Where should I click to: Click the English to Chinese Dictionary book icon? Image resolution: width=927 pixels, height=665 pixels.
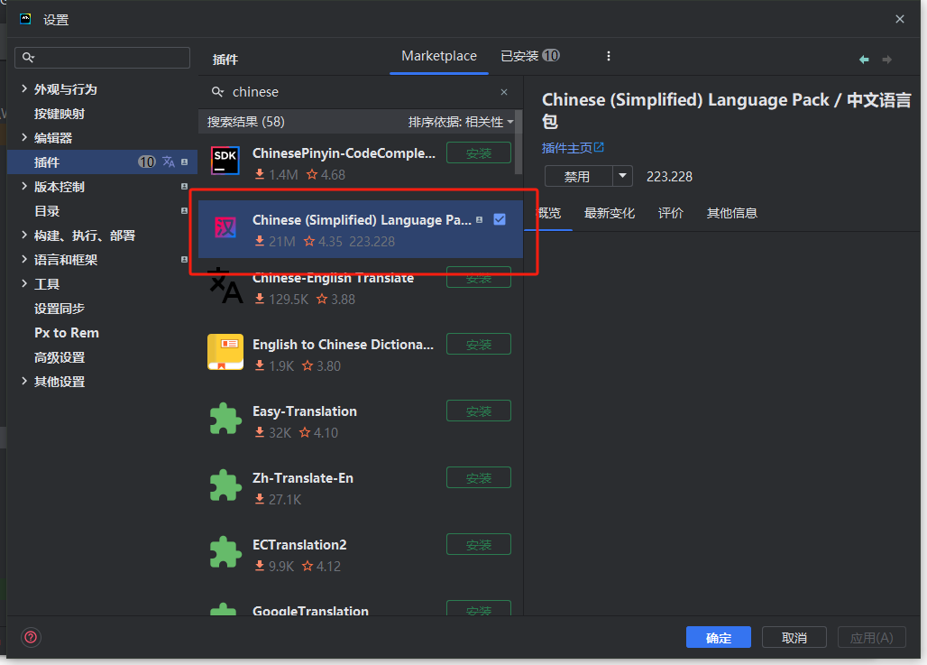click(225, 351)
